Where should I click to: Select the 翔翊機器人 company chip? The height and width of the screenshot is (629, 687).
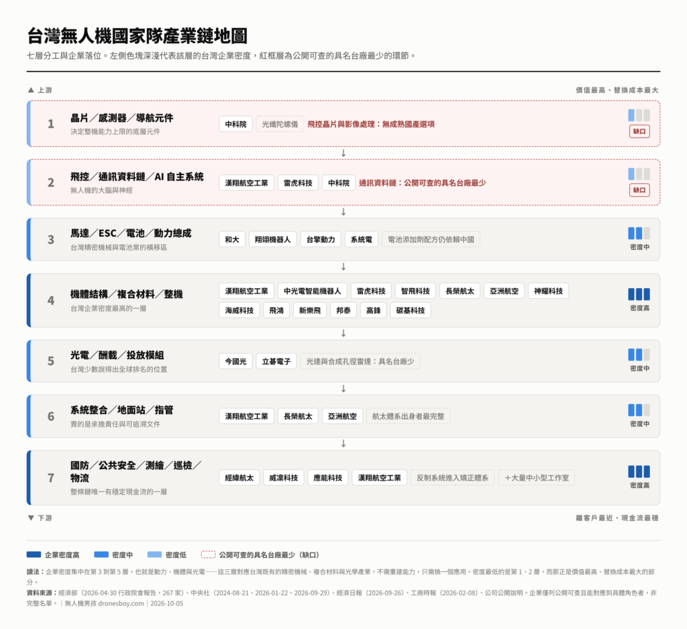[272, 240]
